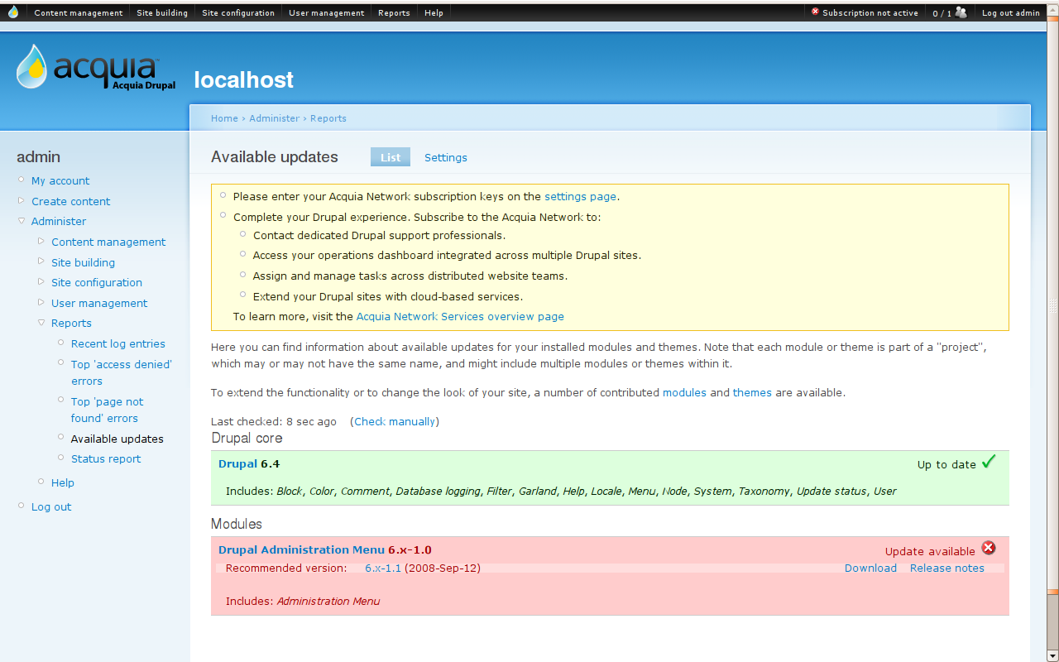1059x662 pixels.
Task: Click the green Up to date checkmark
Action: (988, 462)
